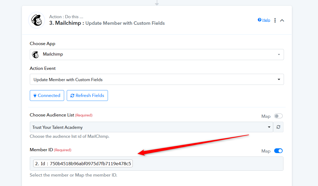Select the mapped '2. Id' token
The image size is (318, 186).
pyautogui.click(x=83, y=164)
